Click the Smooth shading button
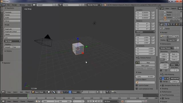 (x=8, y=47)
